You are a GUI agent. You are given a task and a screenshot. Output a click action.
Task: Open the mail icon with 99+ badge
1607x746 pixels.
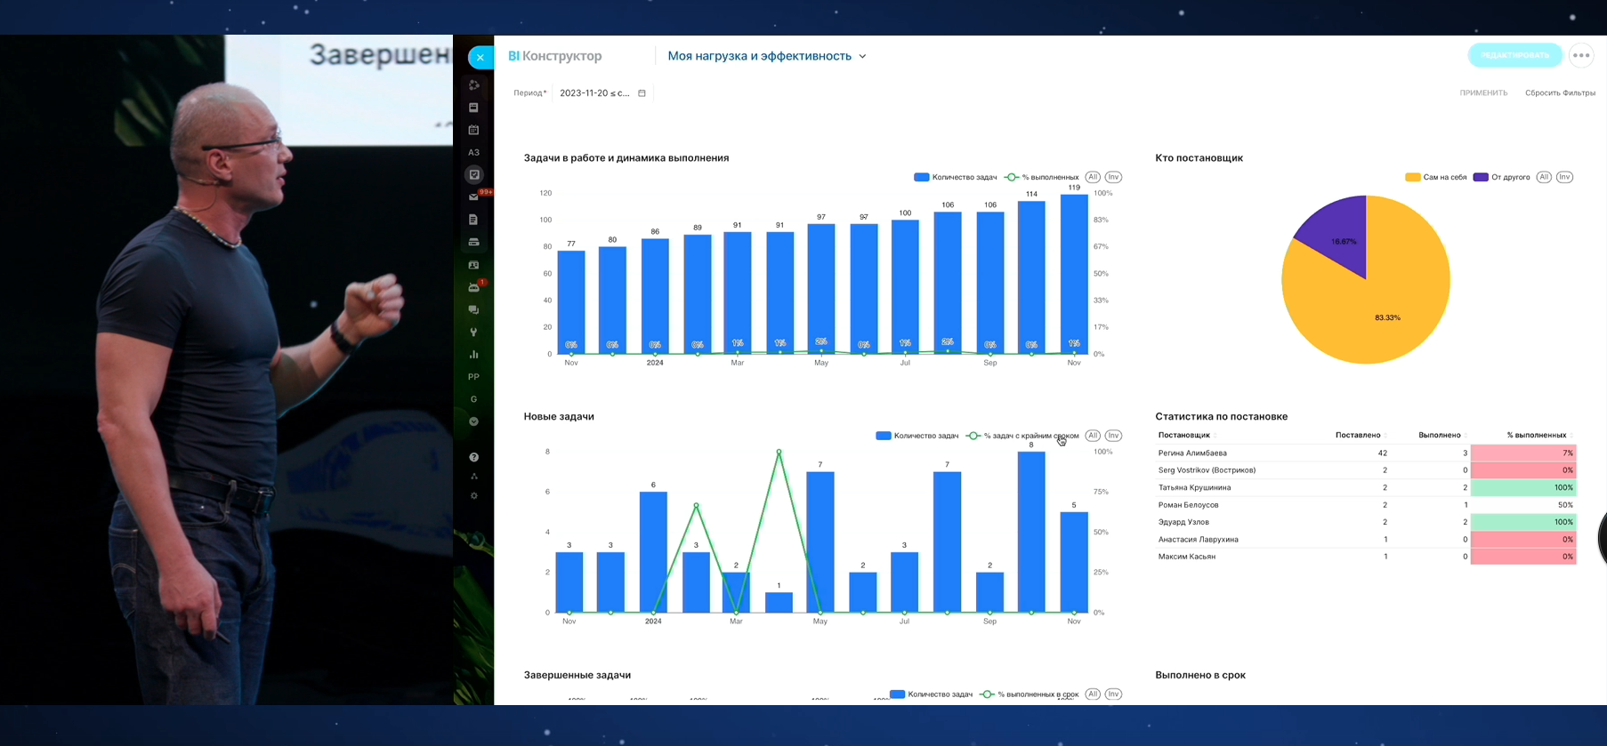tap(474, 197)
